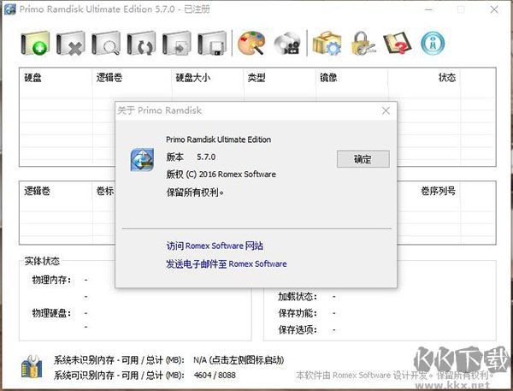Open disk properties with the magnifier icon
The width and height of the screenshot is (513, 391).
tap(105, 43)
